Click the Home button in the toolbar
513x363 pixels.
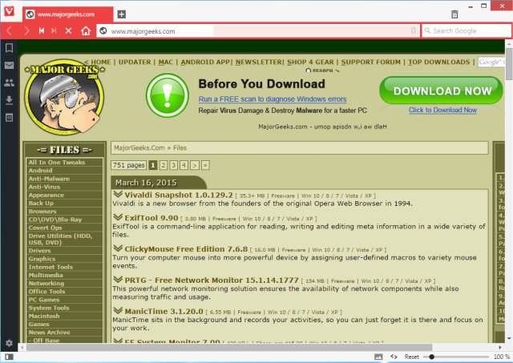tap(85, 31)
